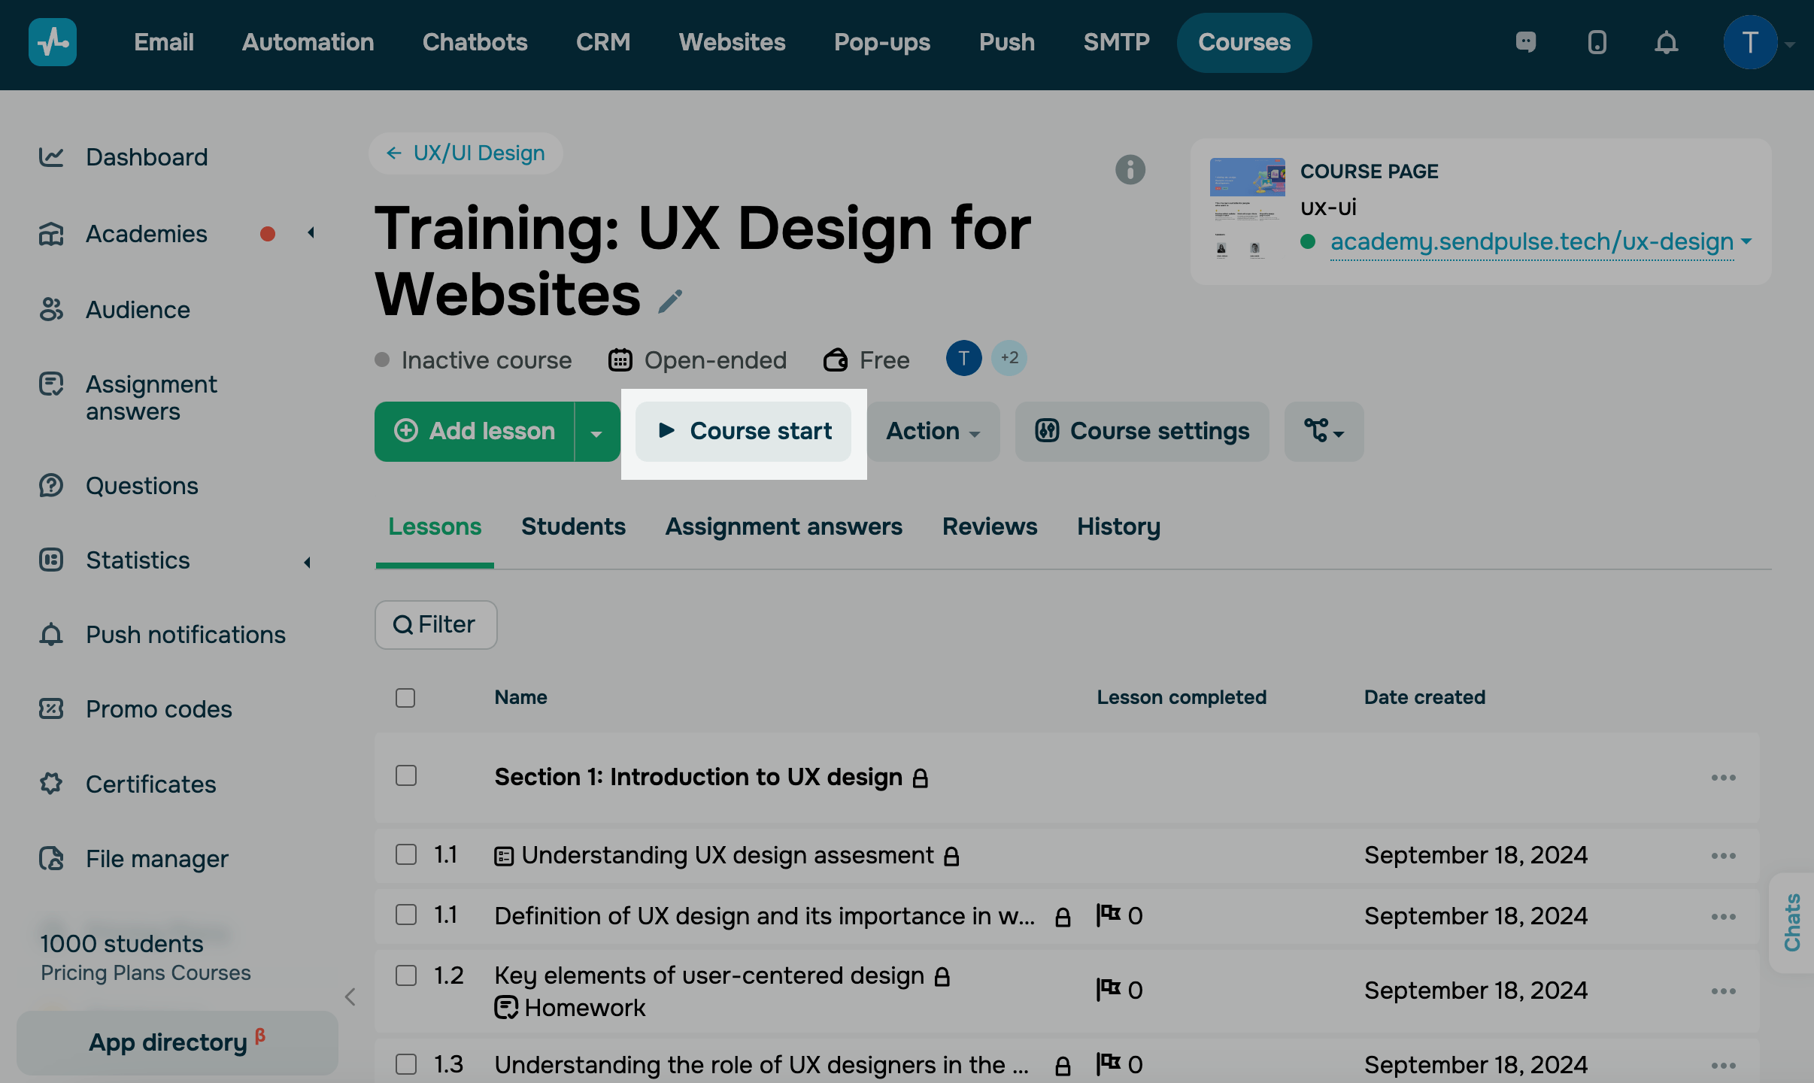Open the Certificates sidebar item
The height and width of the screenshot is (1083, 1814).
(x=150, y=784)
